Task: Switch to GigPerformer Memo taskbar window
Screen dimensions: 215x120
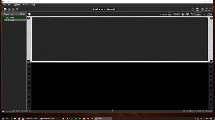Action: (x=48, y=119)
